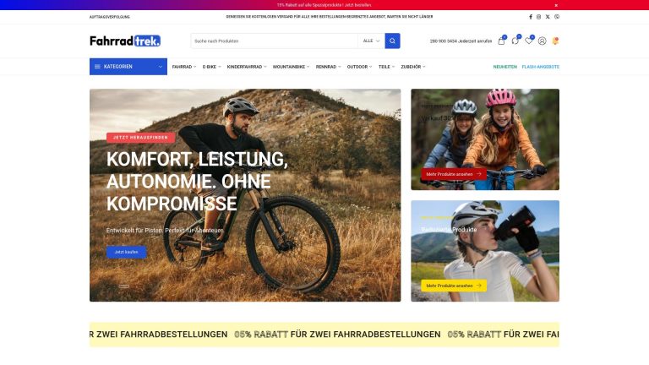Click the blue search magnifier button
Image resolution: width=649 pixels, height=365 pixels.
click(x=392, y=41)
